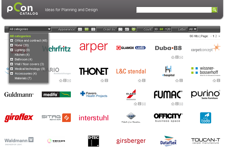
Task: Click ELABO info icon
Action: (x=139, y=104)
